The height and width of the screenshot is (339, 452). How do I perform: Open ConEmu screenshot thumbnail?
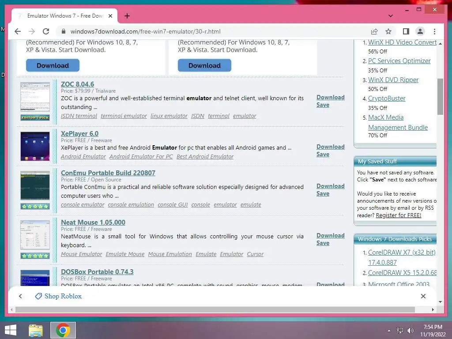35,185
